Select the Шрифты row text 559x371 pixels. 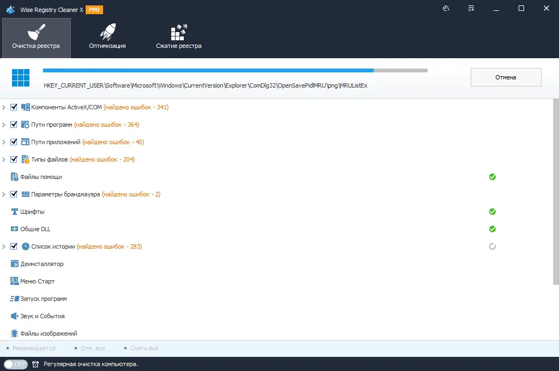click(32, 212)
